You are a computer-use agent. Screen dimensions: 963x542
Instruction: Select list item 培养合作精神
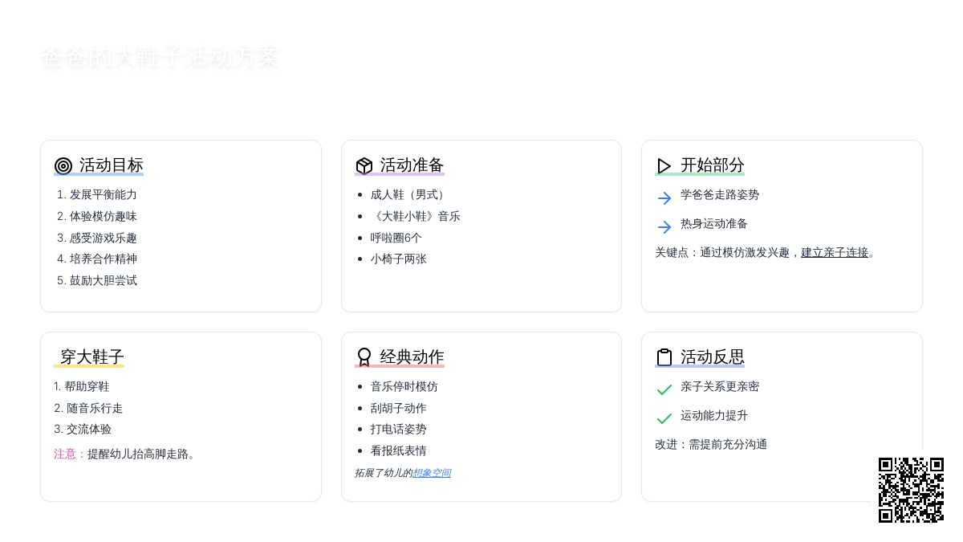pyautogui.click(x=104, y=259)
